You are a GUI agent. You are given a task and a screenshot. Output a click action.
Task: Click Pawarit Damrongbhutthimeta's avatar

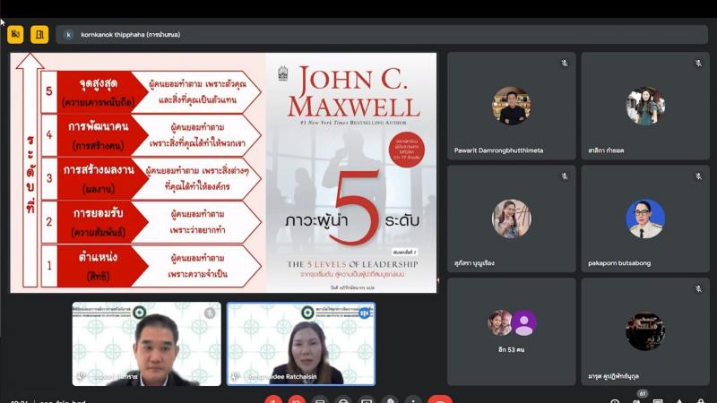511,106
